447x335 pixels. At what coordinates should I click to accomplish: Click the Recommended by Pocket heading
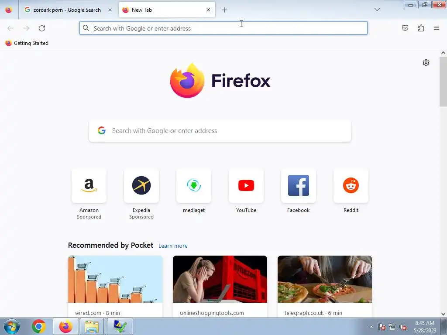[110, 245]
